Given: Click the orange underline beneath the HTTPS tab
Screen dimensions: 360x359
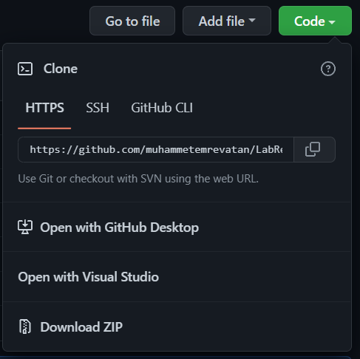Looking at the screenshot, I should 44,129.
